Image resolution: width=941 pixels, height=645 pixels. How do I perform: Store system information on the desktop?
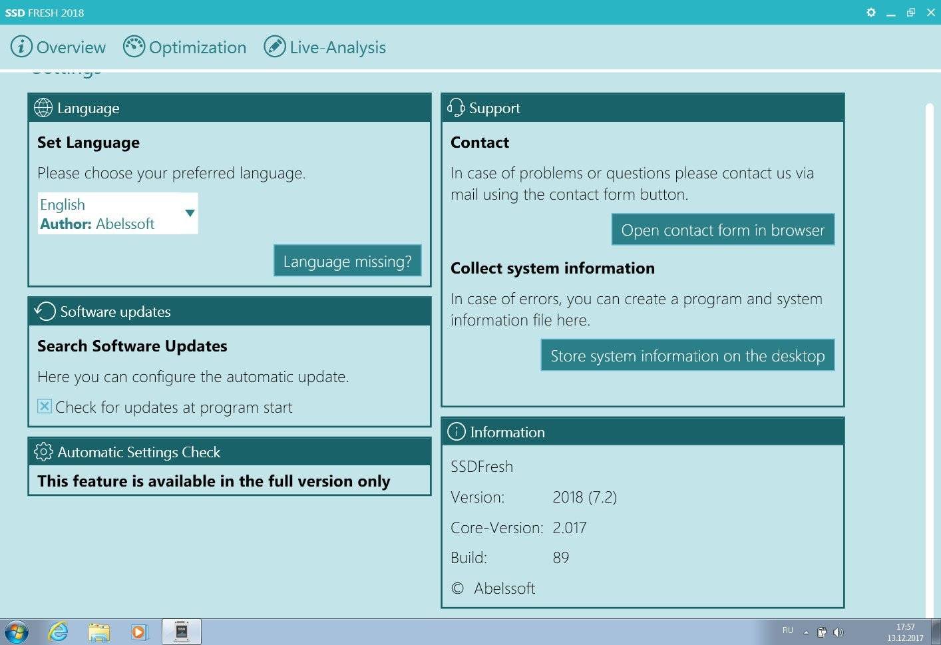(687, 355)
